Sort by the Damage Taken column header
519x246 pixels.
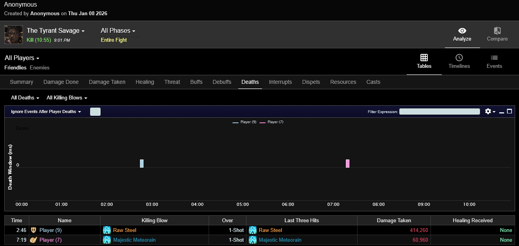tap(394, 220)
